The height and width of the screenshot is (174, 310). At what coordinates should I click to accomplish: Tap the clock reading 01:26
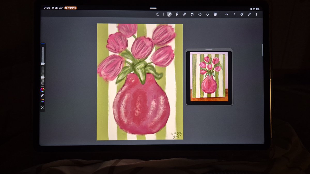click(x=47, y=8)
